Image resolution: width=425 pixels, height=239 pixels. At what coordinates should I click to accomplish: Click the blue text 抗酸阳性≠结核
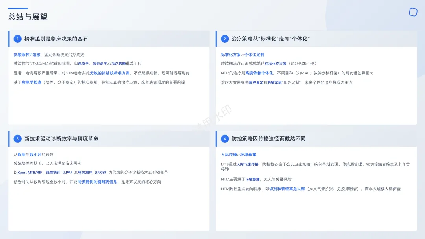click(x=27, y=55)
